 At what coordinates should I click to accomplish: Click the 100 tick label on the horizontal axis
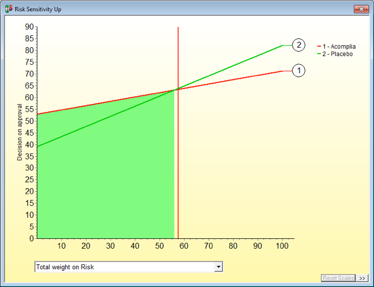point(282,246)
